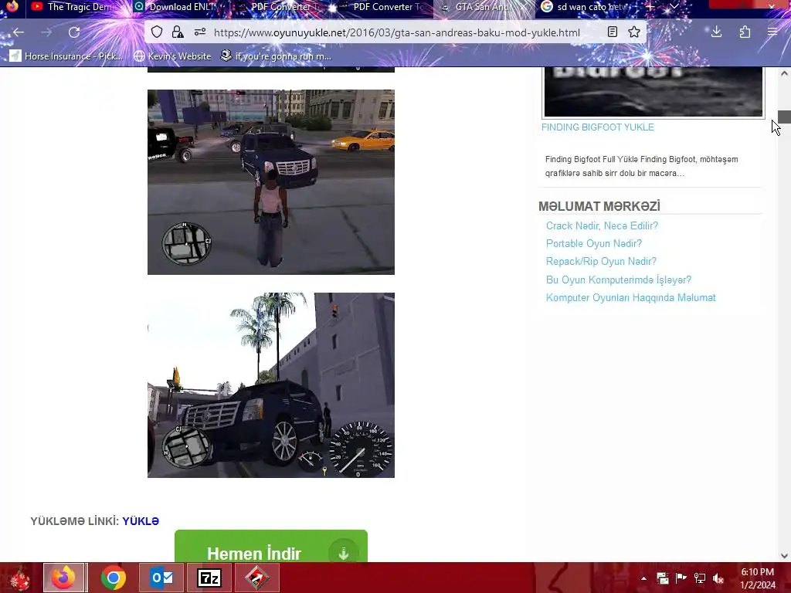Bookmark this page with the star

634,32
